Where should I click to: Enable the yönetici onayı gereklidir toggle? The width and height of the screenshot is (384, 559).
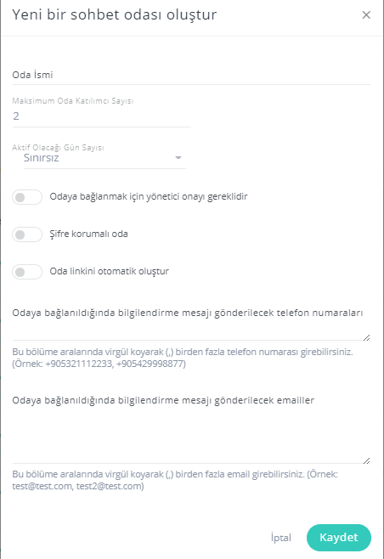click(27, 197)
